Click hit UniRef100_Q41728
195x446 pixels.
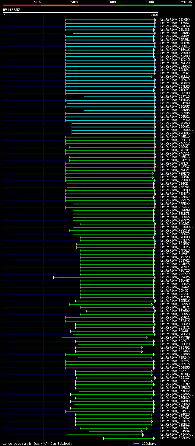pyautogui.click(x=175, y=257)
